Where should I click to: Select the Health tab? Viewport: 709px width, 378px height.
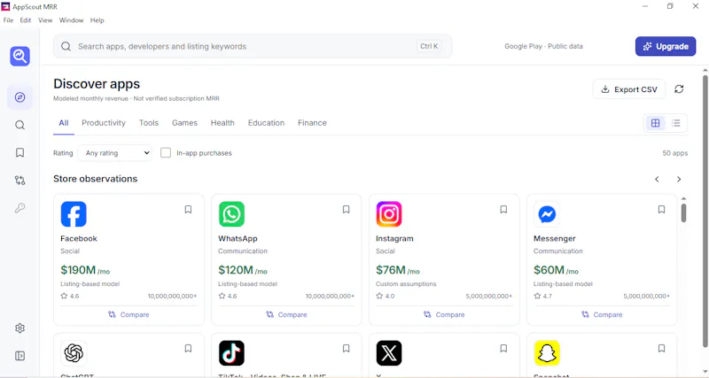(222, 123)
